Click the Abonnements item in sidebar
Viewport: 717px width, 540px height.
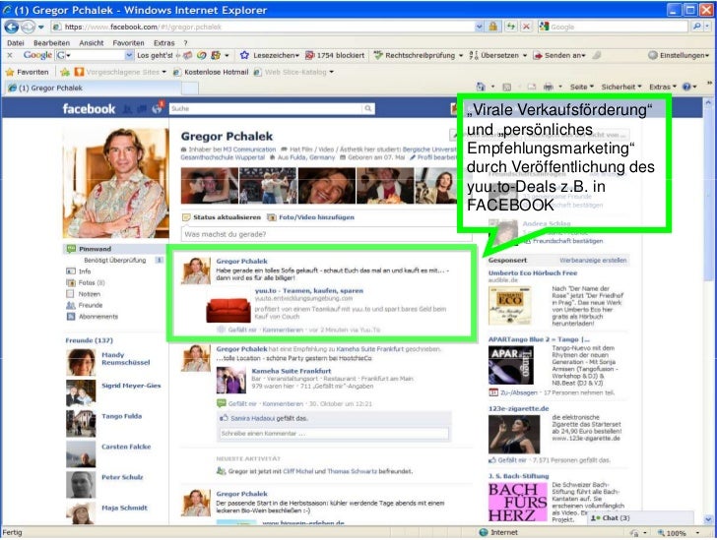click(x=98, y=317)
